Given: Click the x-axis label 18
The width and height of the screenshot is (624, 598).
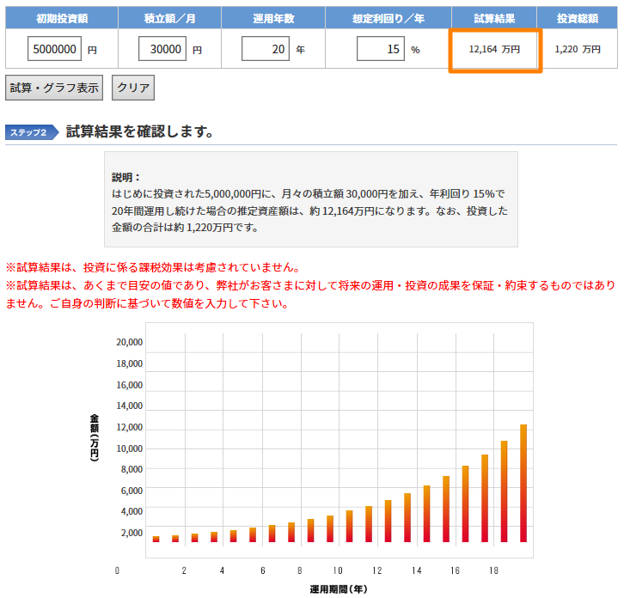Looking at the screenshot, I should (494, 571).
